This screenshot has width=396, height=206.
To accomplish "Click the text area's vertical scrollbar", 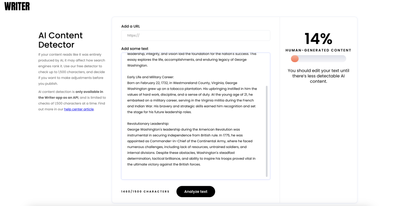I will click(x=267, y=131).
